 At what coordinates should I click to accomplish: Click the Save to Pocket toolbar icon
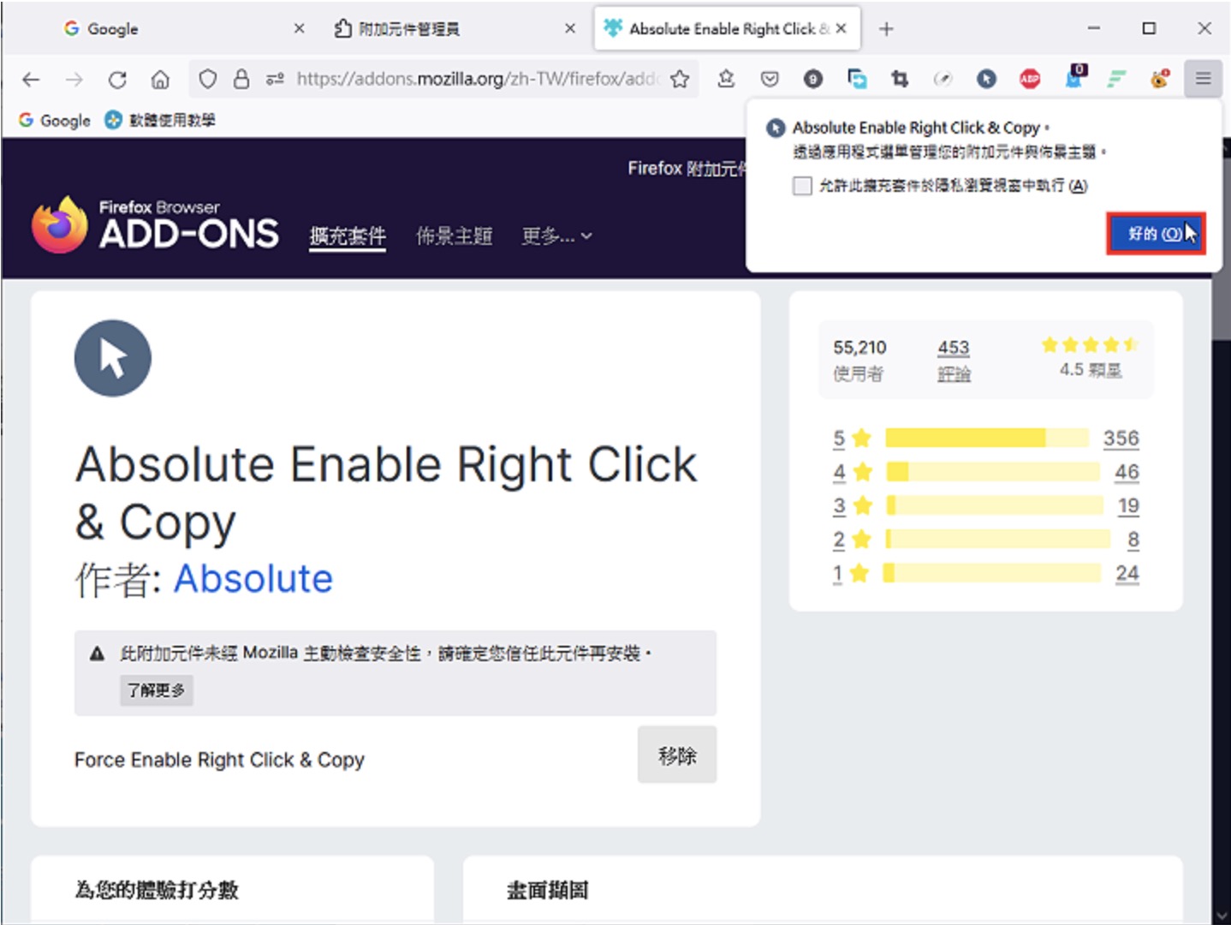[x=770, y=80]
